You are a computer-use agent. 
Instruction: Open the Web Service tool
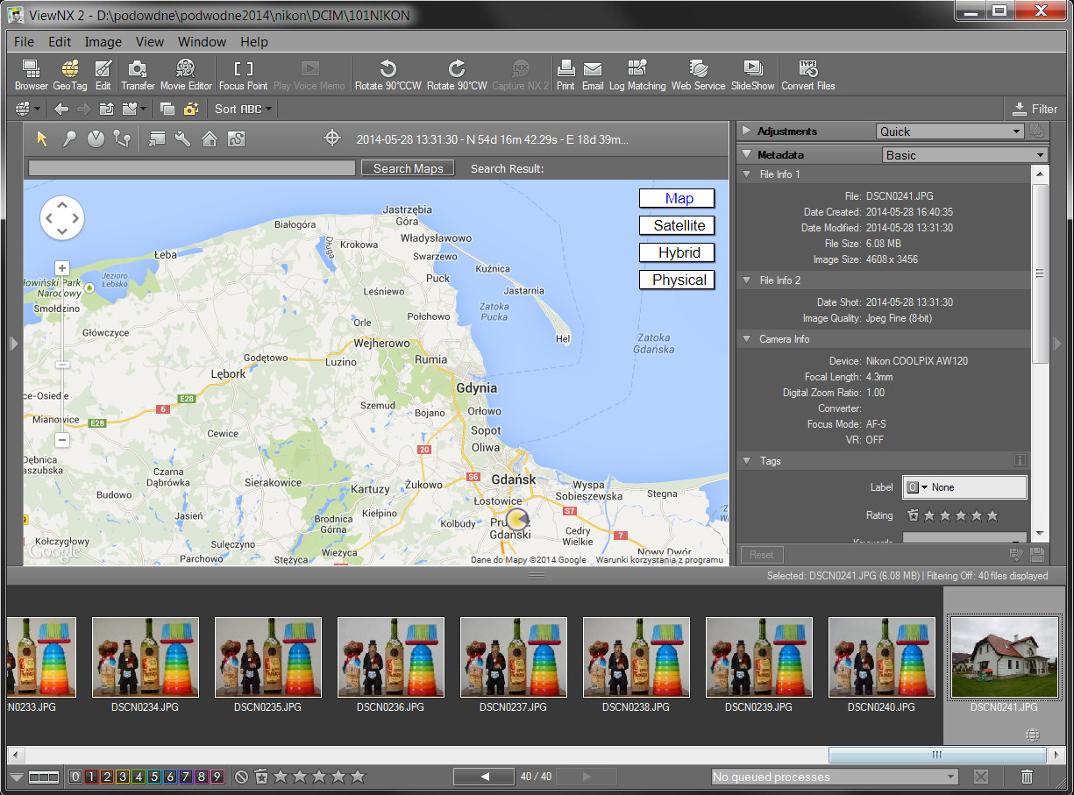point(699,75)
